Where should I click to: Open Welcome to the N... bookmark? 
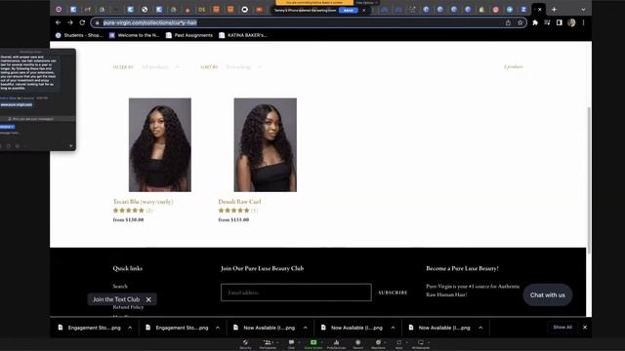pyautogui.click(x=135, y=35)
